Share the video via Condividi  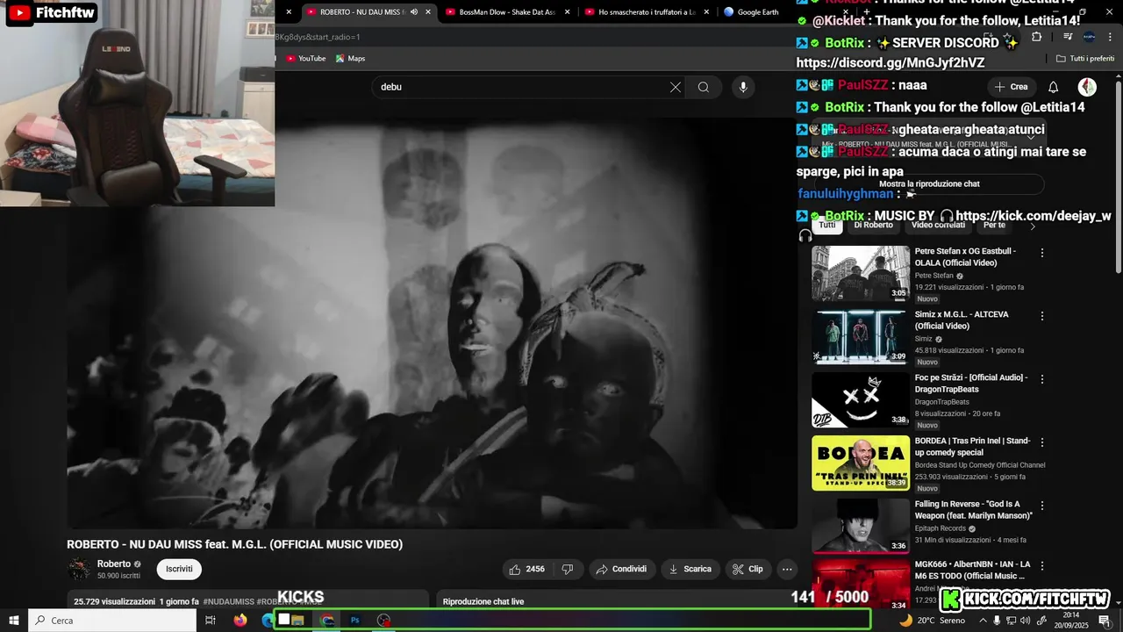(x=621, y=569)
